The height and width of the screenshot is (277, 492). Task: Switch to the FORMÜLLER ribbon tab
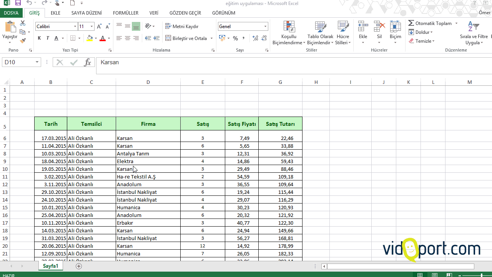coord(126,13)
